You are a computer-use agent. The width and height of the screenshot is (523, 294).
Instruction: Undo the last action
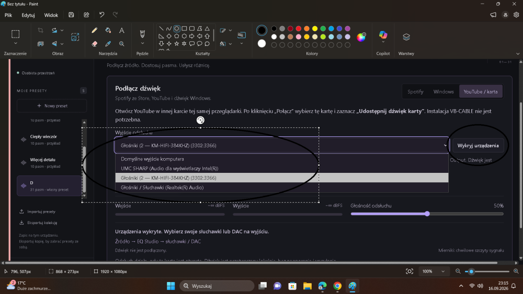[102, 15]
